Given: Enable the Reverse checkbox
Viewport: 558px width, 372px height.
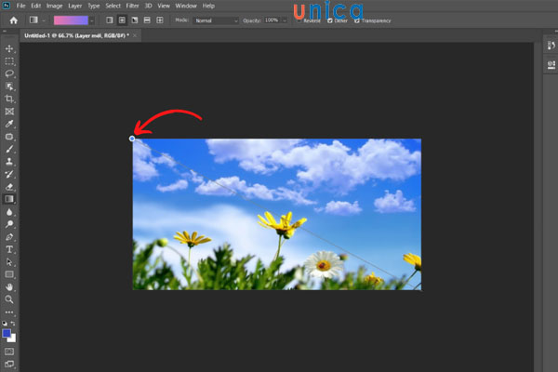Looking at the screenshot, I should pyautogui.click(x=299, y=20).
